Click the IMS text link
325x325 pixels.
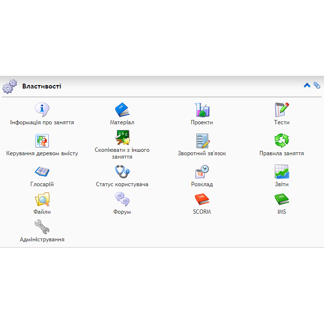point(281,212)
